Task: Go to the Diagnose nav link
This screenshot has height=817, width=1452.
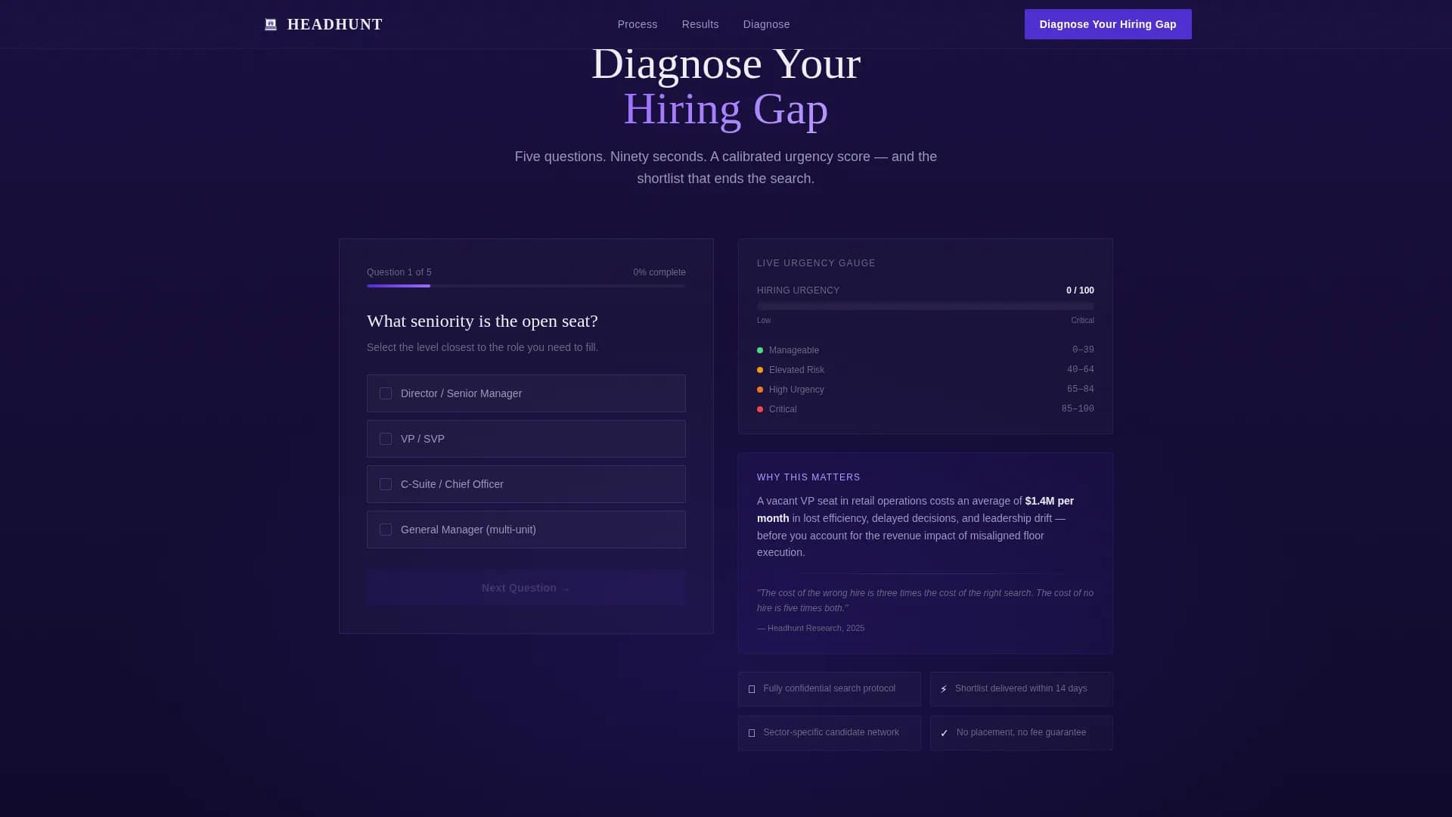Action: click(766, 24)
